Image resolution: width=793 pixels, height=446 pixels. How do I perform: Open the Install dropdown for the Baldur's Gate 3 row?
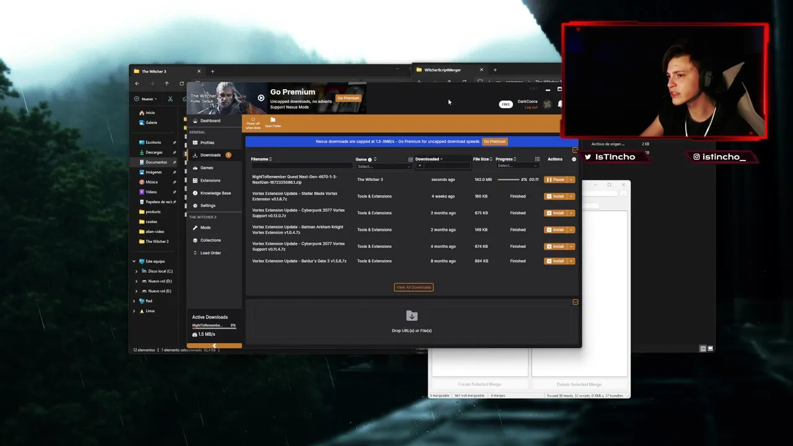[571, 261]
